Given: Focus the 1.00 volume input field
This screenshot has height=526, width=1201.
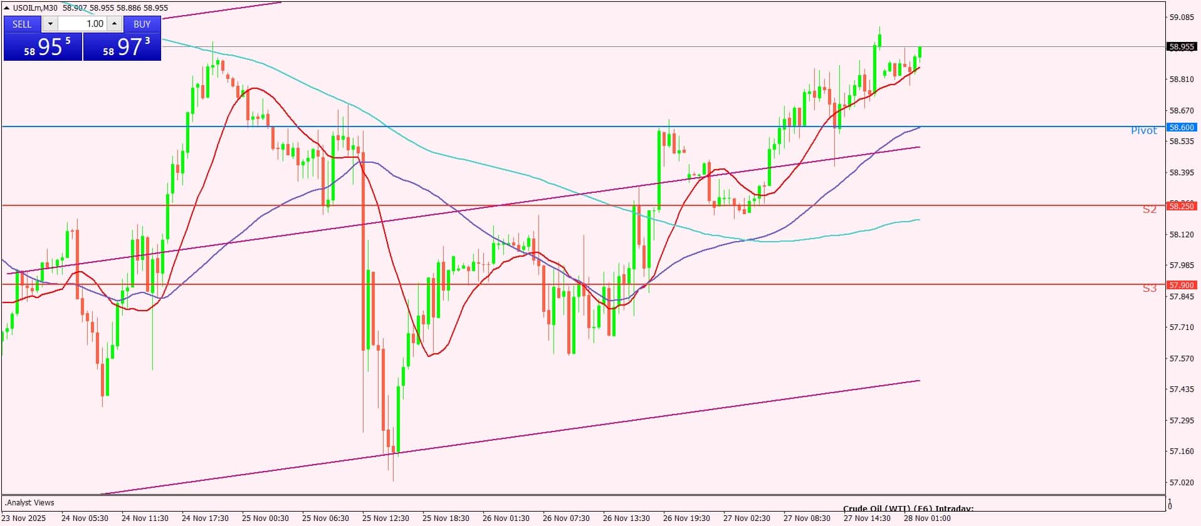Looking at the screenshot, I should (x=82, y=24).
